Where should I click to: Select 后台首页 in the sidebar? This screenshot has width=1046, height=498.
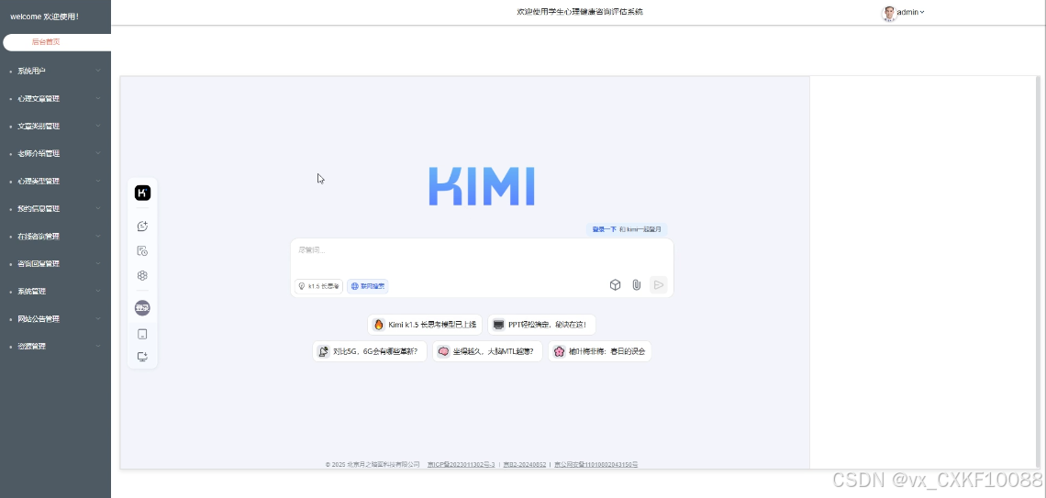(57, 42)
